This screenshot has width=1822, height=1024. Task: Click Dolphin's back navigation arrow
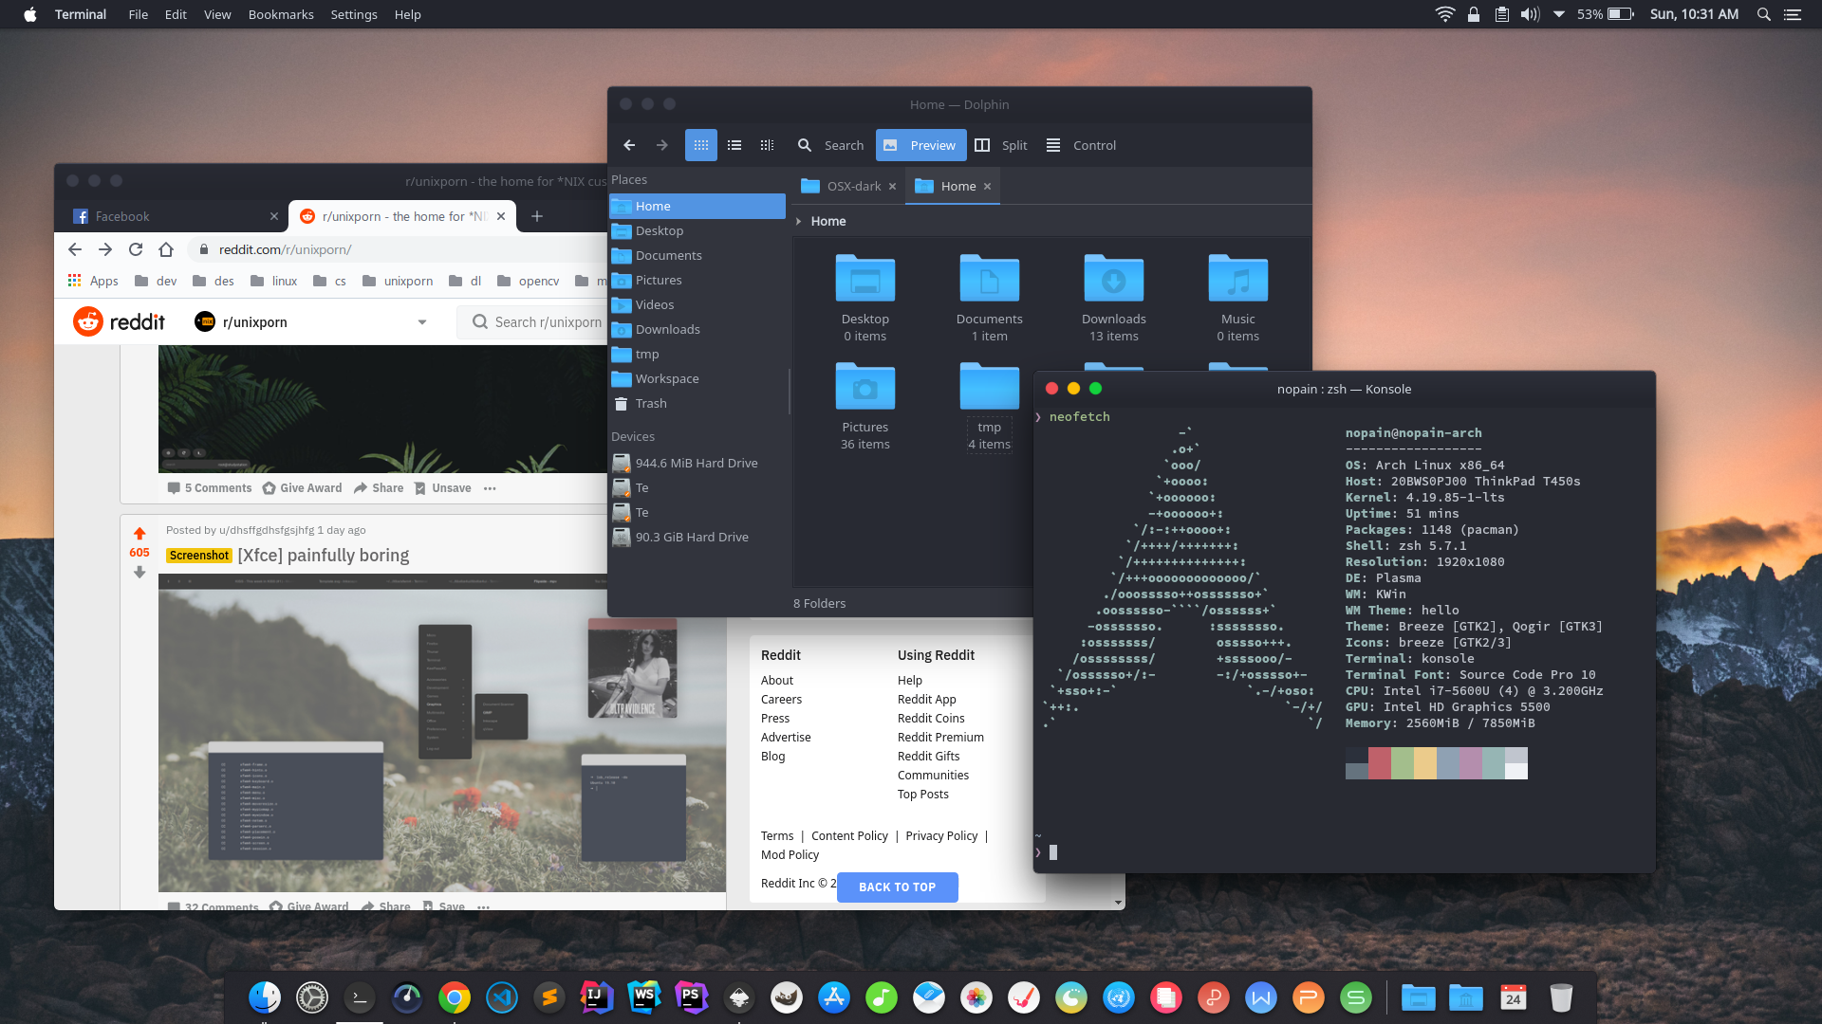(x=629, y=145)
